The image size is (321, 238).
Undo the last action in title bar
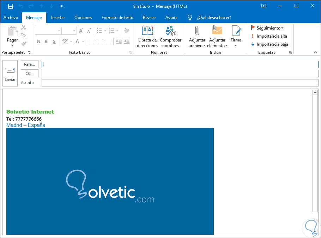tap(21, 6)
